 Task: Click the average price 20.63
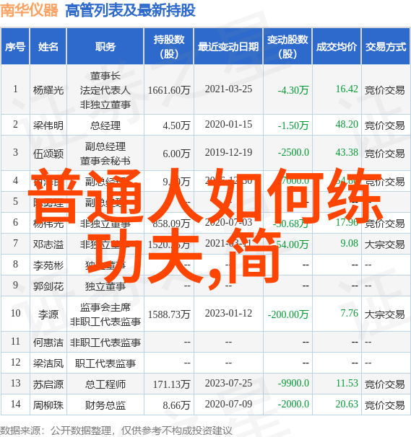point(347,404)
